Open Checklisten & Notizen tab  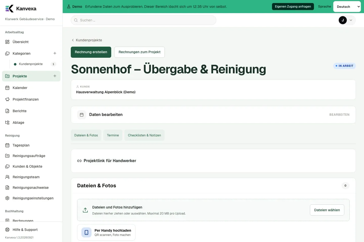tap(144, 135)
